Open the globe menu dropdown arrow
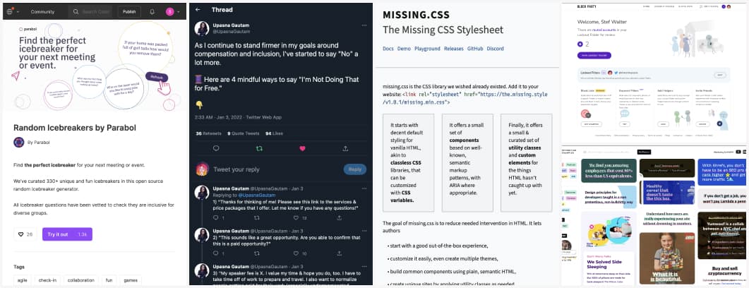 point(18,12)
